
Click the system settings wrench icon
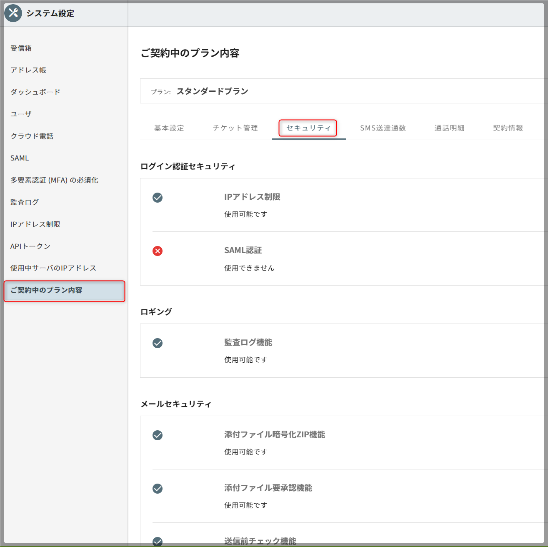pos(13,13)
